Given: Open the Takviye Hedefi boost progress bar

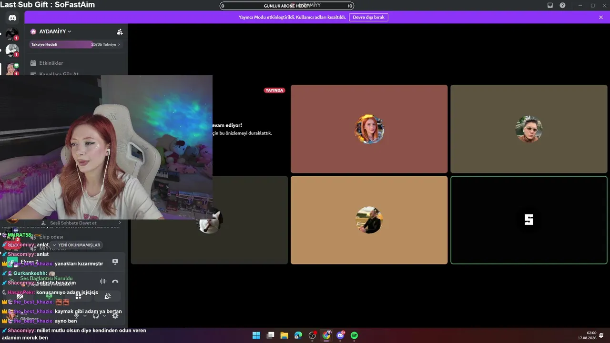Looking at the screenshot, I should click(x=76, y=44).
